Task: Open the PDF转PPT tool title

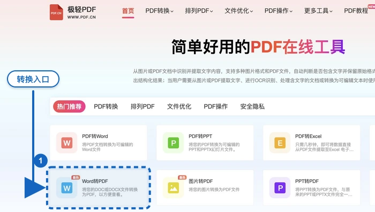Action: coord(200,136)
